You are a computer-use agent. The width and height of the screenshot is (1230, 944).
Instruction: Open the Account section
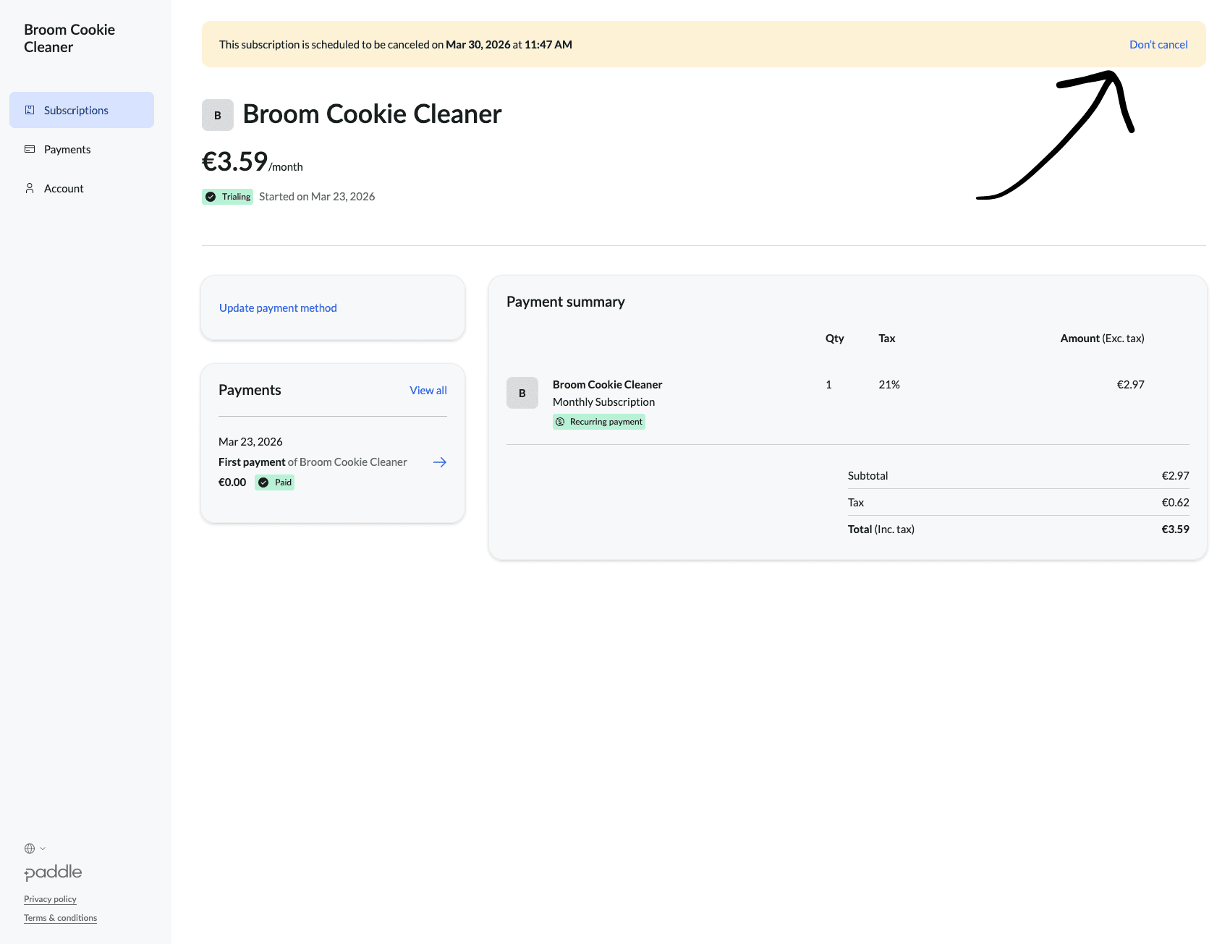64,188
